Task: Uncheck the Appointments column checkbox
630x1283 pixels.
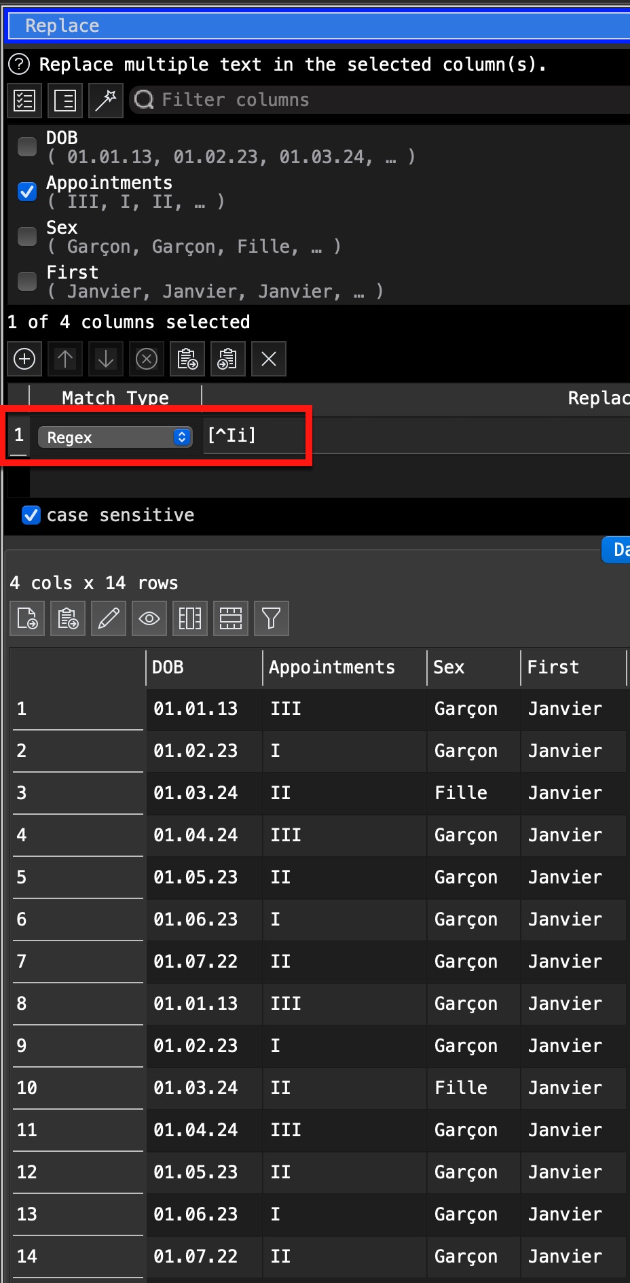Action: click(x=27, y=192)
